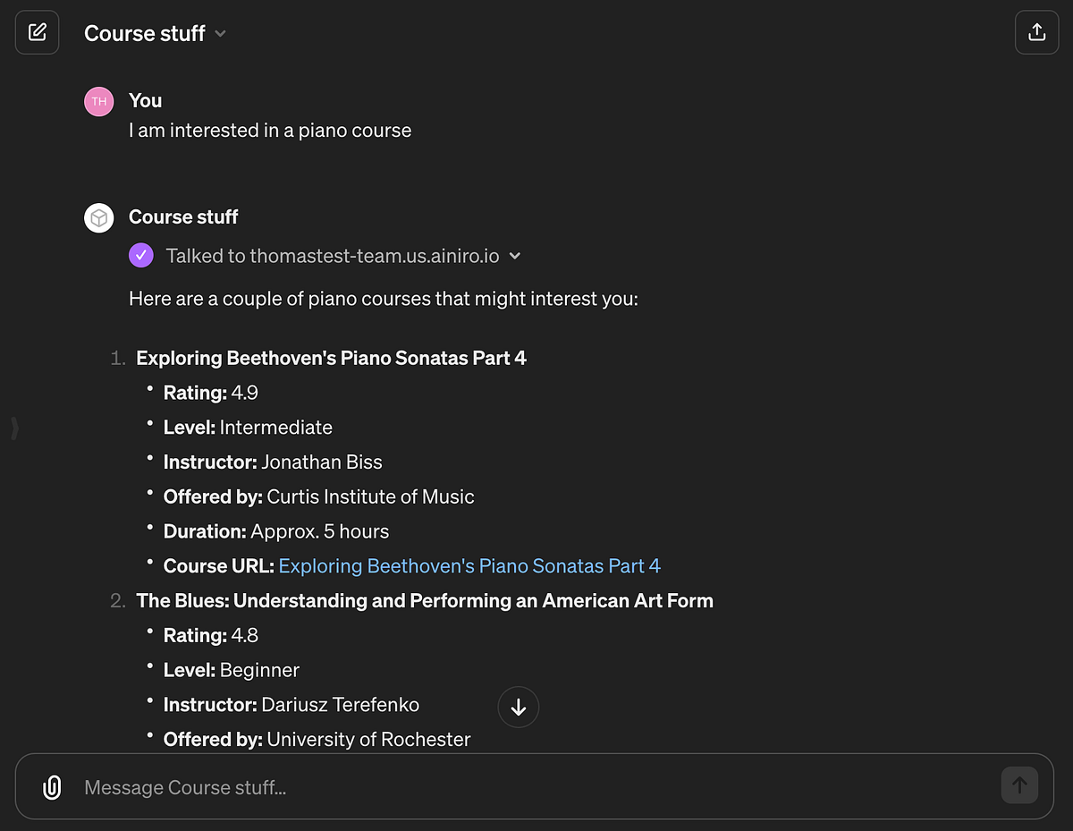Click the 'Talked to thomastest-team.us.ainiro.io' status text
The image size is (1073, 831).
[x=332, y=256]
